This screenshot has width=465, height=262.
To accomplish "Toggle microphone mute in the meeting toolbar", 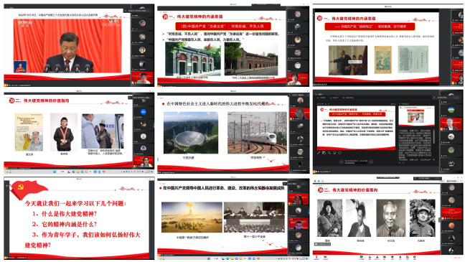I will (316, 257).
